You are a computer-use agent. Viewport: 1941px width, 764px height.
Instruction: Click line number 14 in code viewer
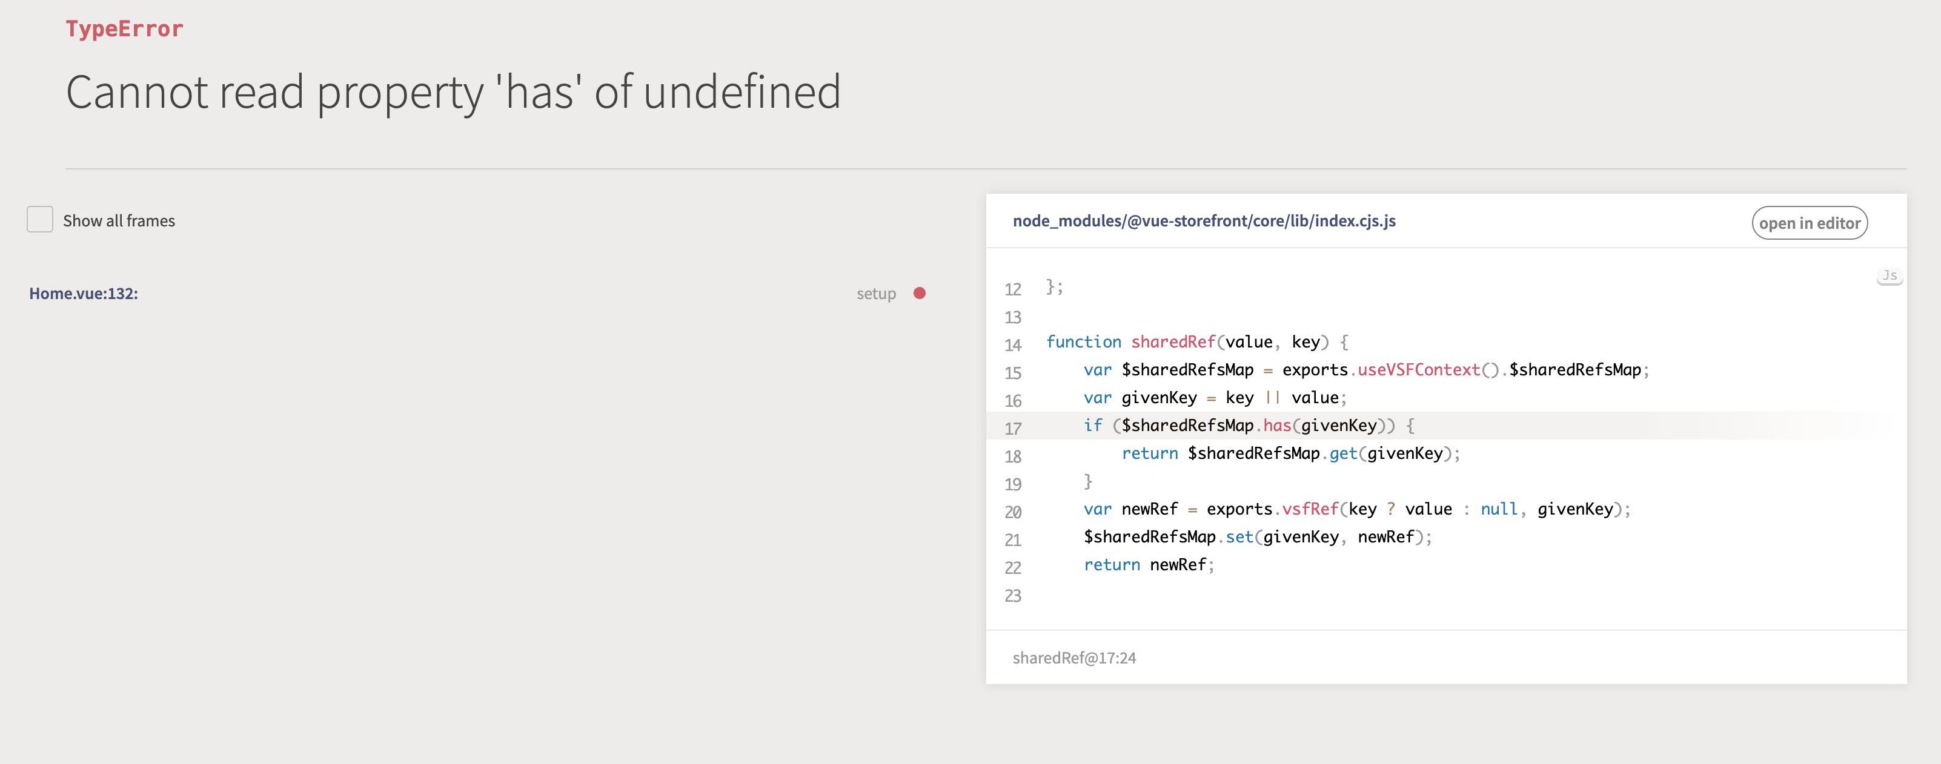coord(1013,344)
